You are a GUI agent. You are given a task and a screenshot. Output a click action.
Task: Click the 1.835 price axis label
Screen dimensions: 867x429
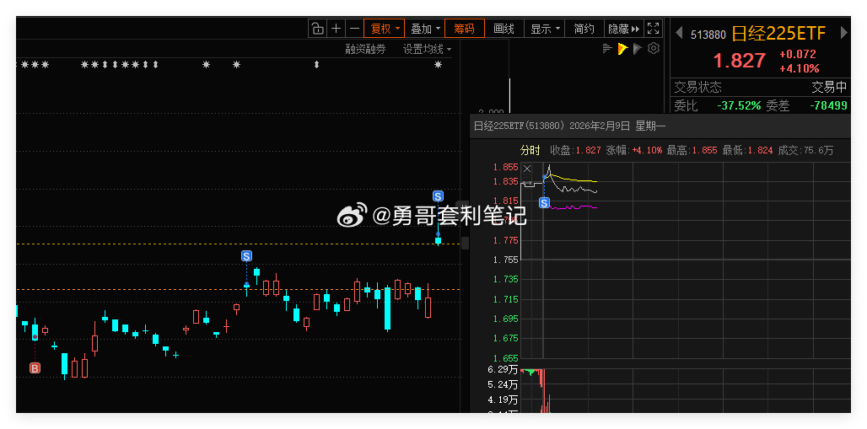[x=507, y=181]
